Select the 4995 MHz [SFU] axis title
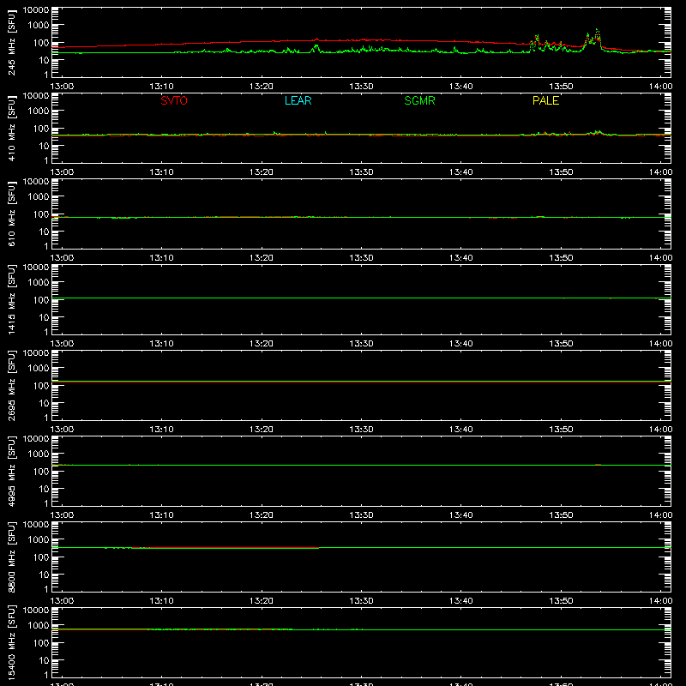The height and width of the screenshot is (686, 686). point(11,471)
